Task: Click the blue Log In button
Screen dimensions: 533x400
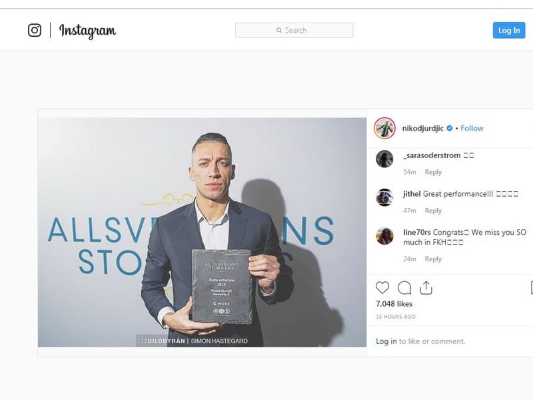Action: [x=509, y=30]
